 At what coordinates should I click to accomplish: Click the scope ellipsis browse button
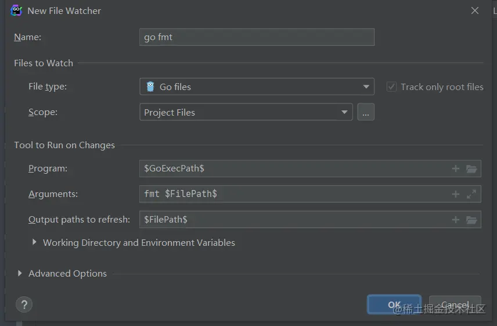(x=365, y=112)
